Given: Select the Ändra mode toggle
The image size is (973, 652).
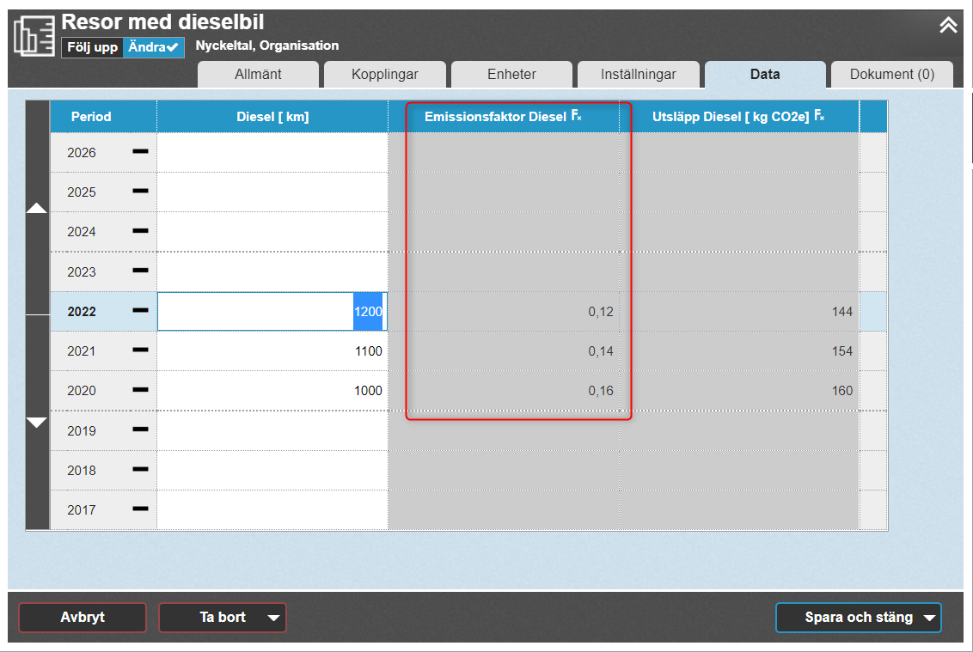Looking at the screenshot, I should tap(153, 47).
